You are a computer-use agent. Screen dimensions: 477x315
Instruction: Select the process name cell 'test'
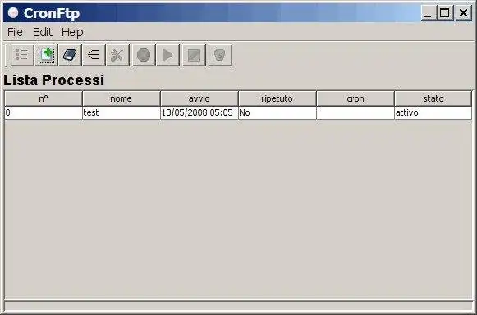coord(122,113)
